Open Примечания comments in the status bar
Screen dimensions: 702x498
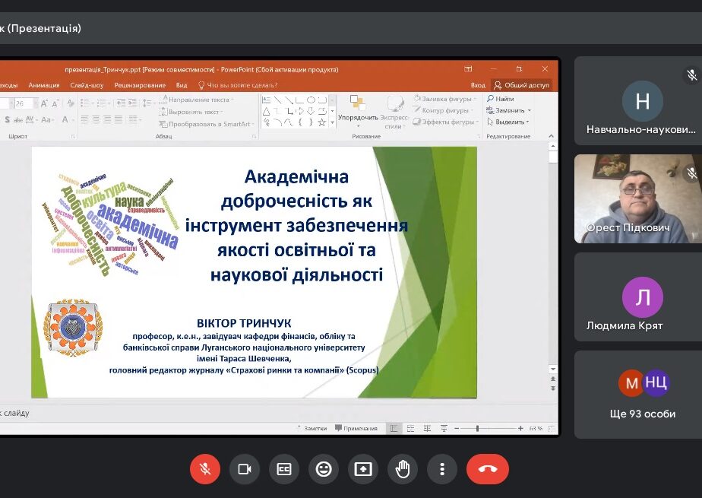coord(356,428)
